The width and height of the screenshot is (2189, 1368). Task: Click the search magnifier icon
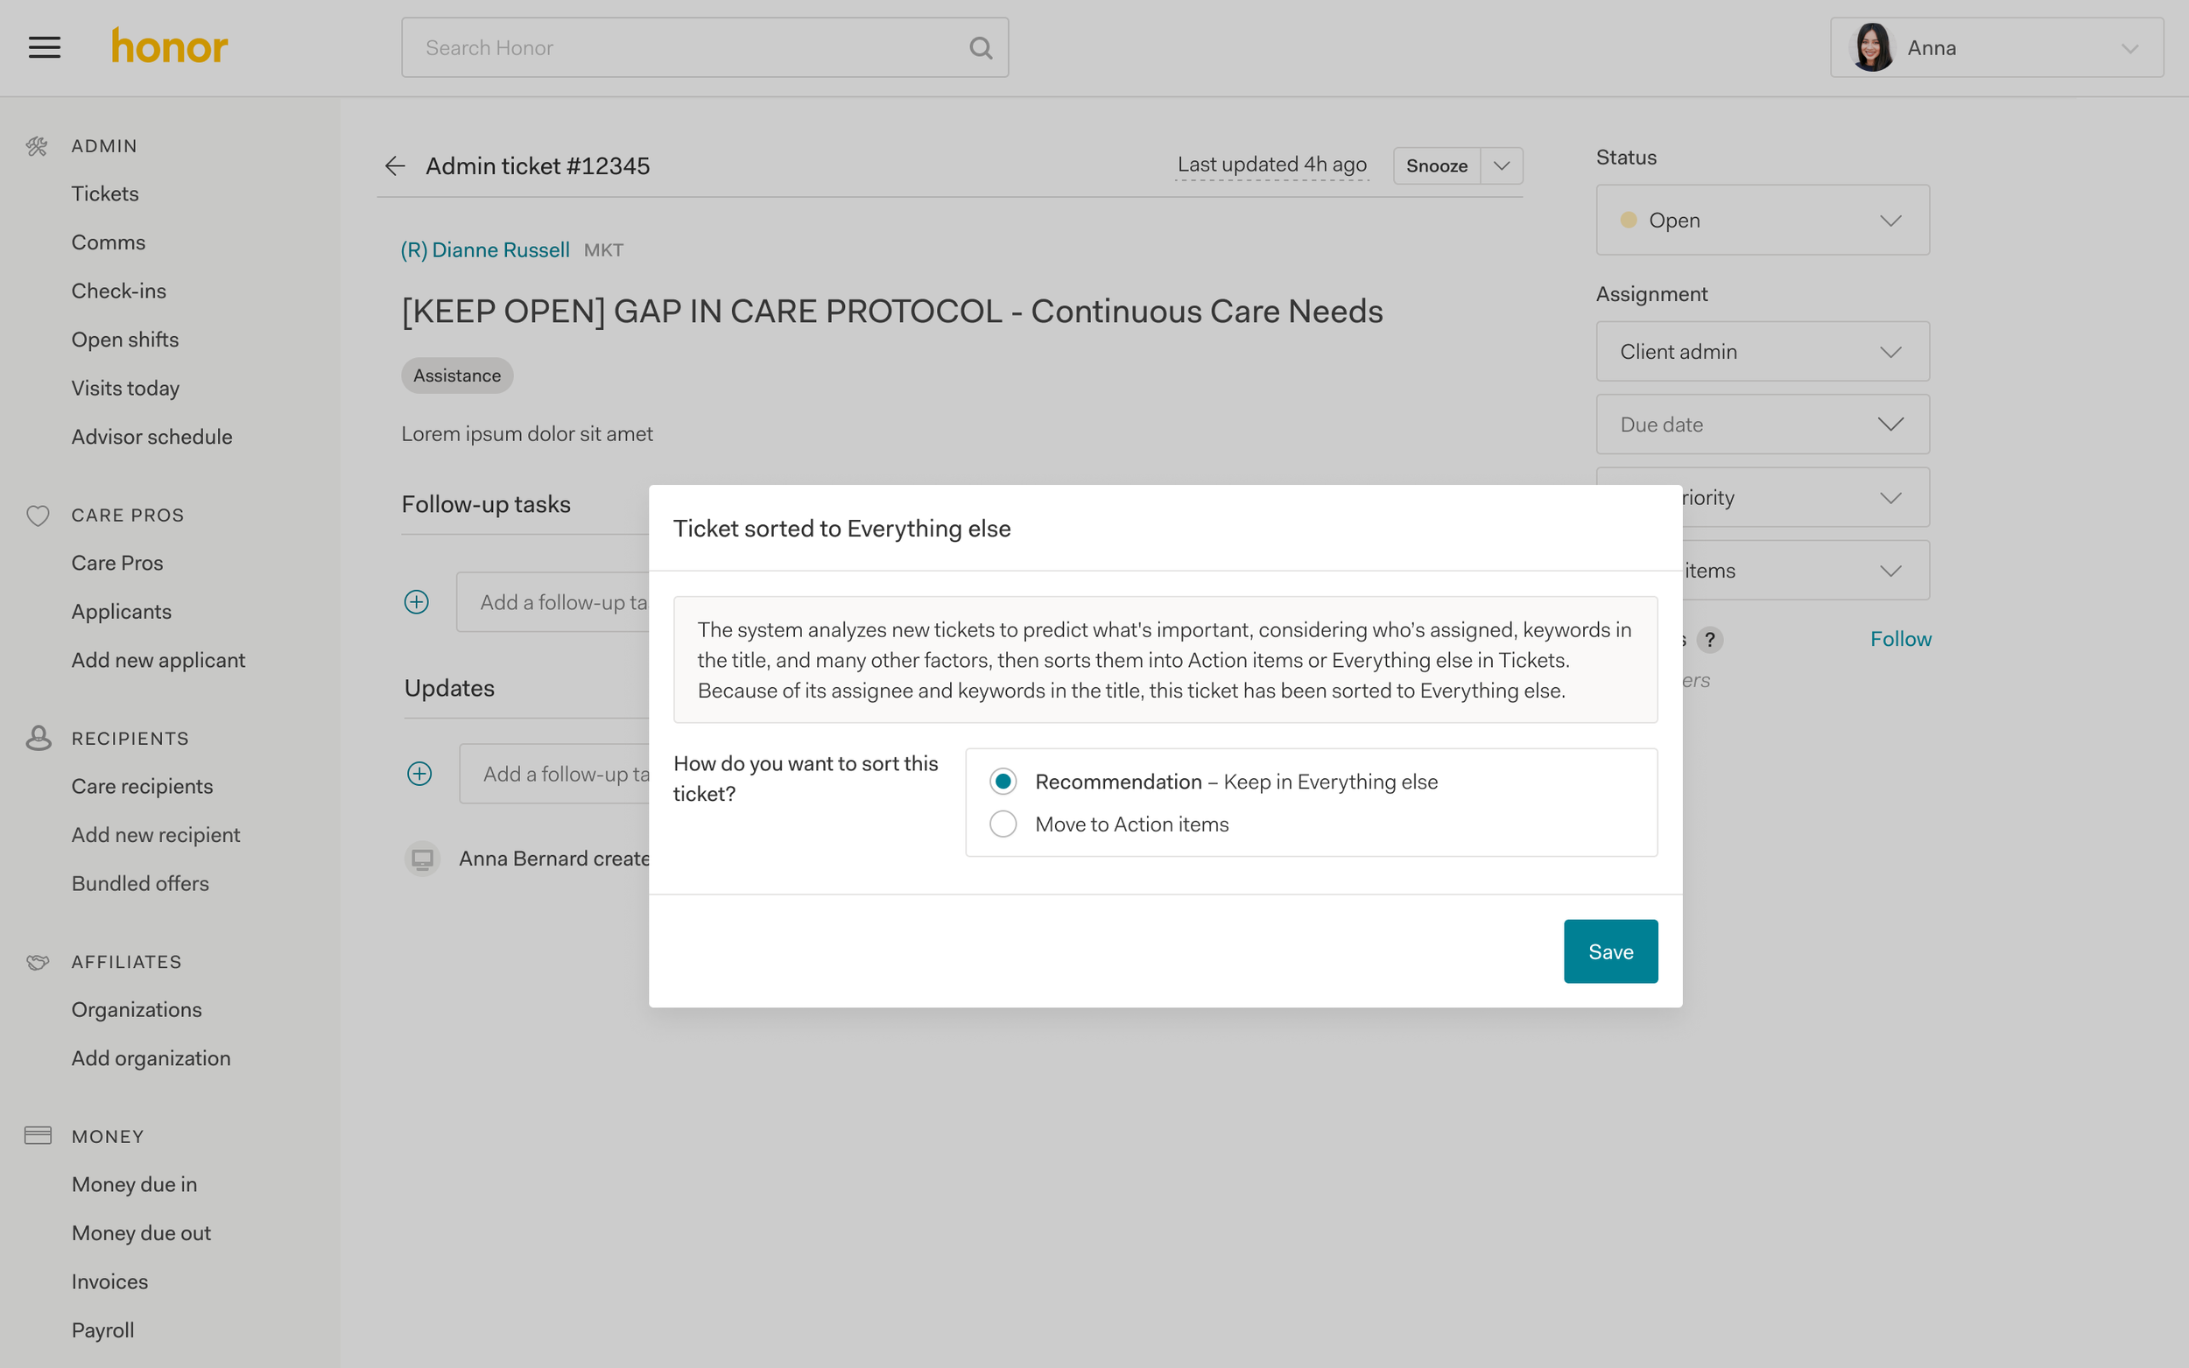coord(980,47)
